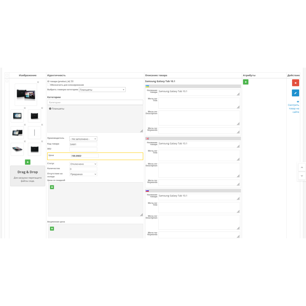Click the resize handle of categories list box
The width and height of the screenshot is (306, 306).
[141, 131]
